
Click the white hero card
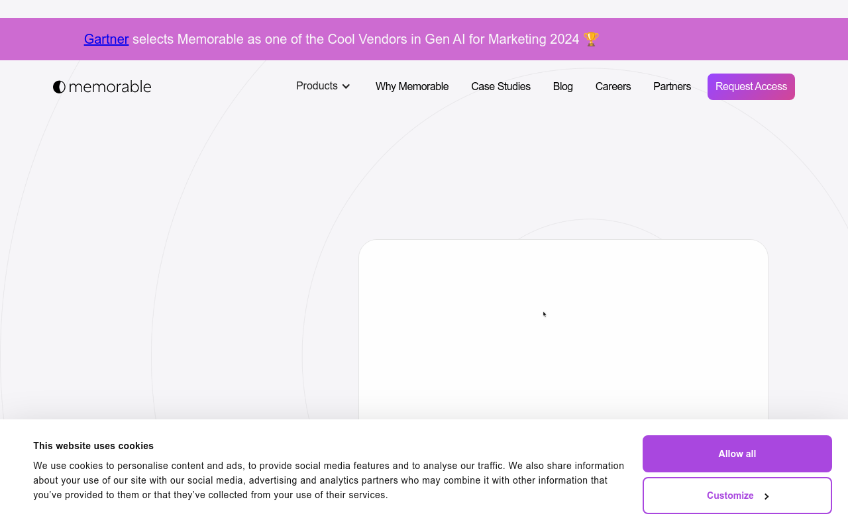coord(563,329)
